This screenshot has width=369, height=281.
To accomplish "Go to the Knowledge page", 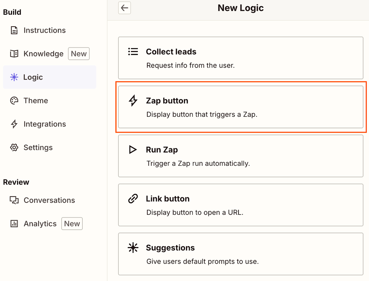I will point(43,54).
